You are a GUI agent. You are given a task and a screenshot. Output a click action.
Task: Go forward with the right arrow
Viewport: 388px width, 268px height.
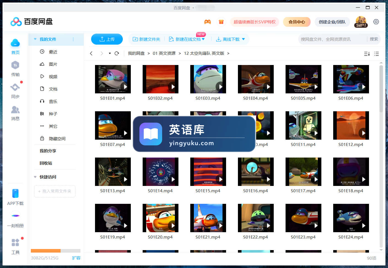tap(102, 53)
